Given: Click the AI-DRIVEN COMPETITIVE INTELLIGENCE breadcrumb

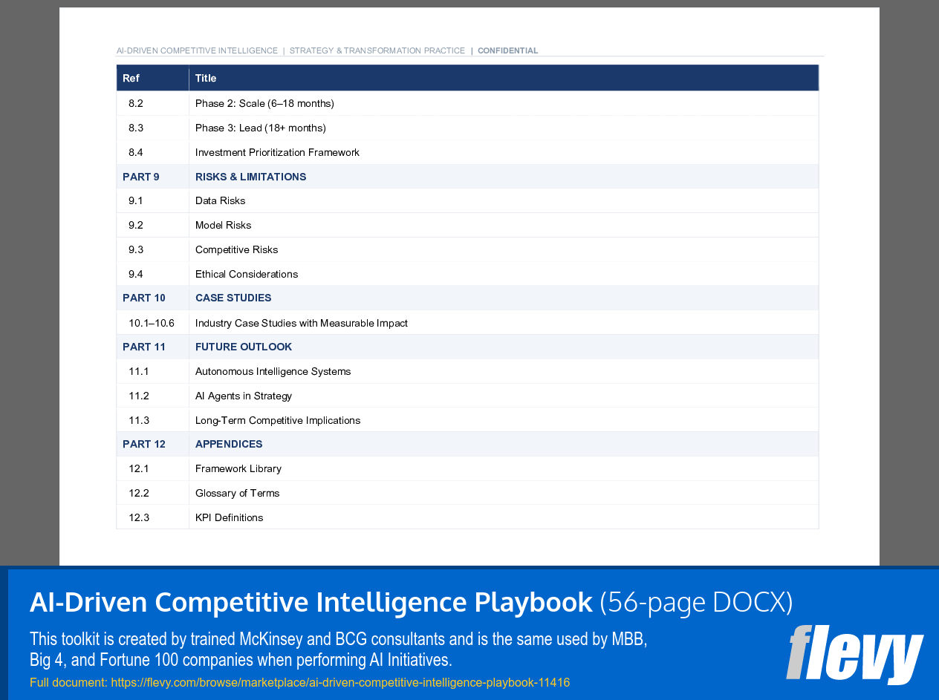Looking at the screenshot, I should [x=197, y=50].
